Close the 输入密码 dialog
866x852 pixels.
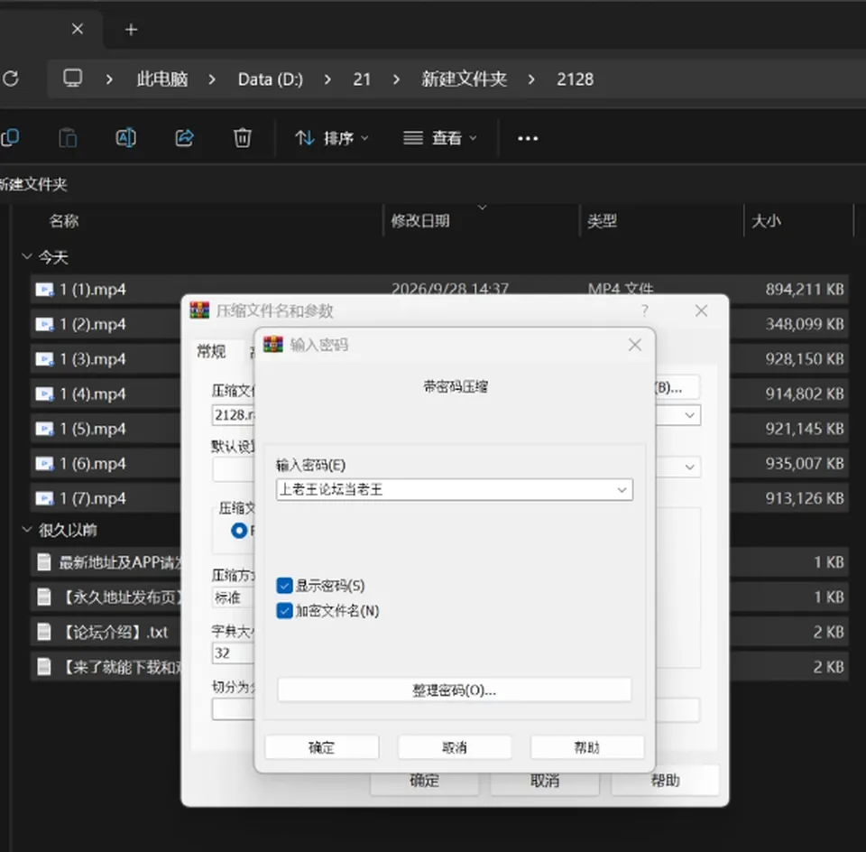pyautogui.click(x=635, y=345)
